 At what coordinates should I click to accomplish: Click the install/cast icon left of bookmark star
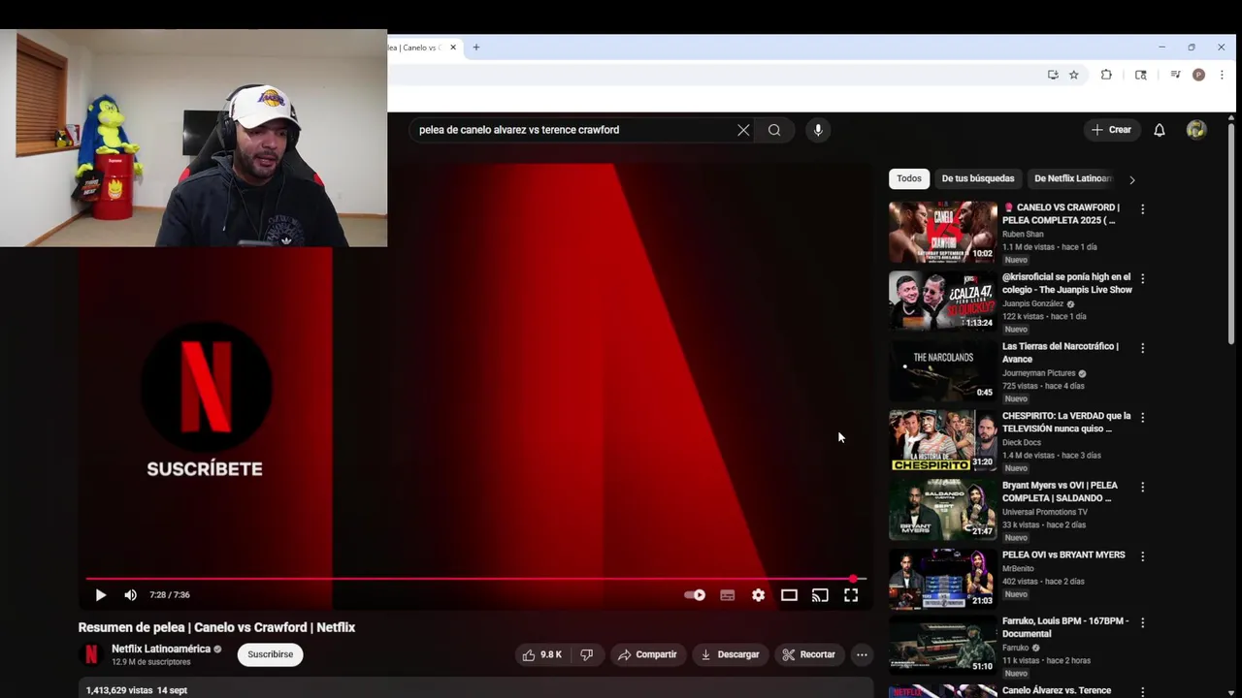coord(1053,75)
